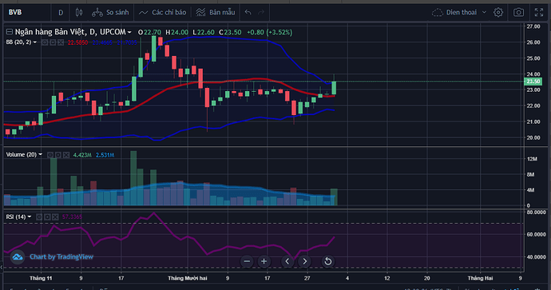The height and width of the screenshot is (290, 551).
Task: Zoom out the chart with minus button
Action: tap(247, 261)
